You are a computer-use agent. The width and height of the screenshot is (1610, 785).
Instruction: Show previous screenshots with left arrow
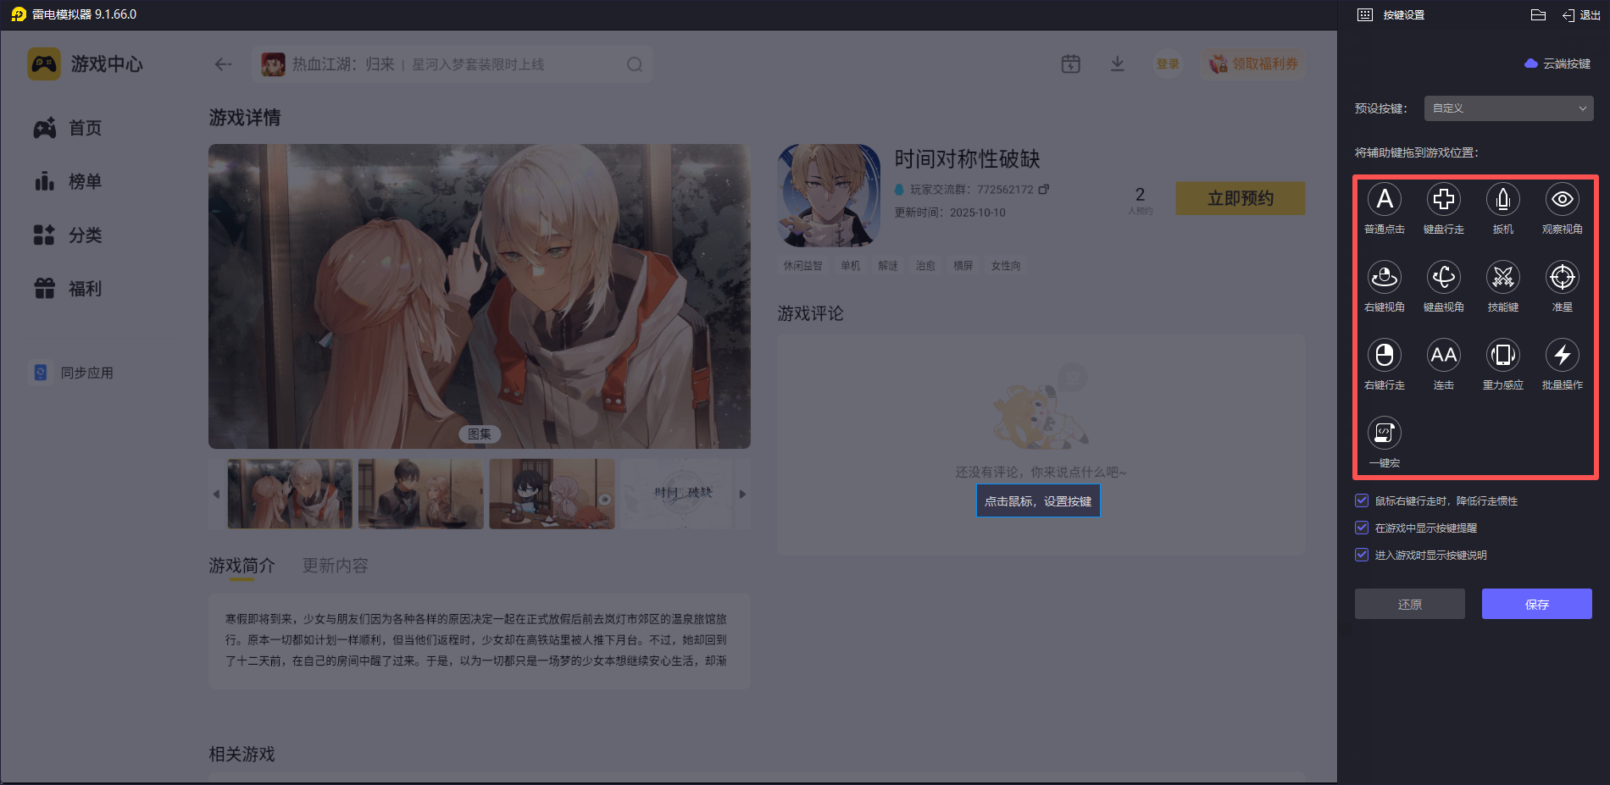click(215, 494)
